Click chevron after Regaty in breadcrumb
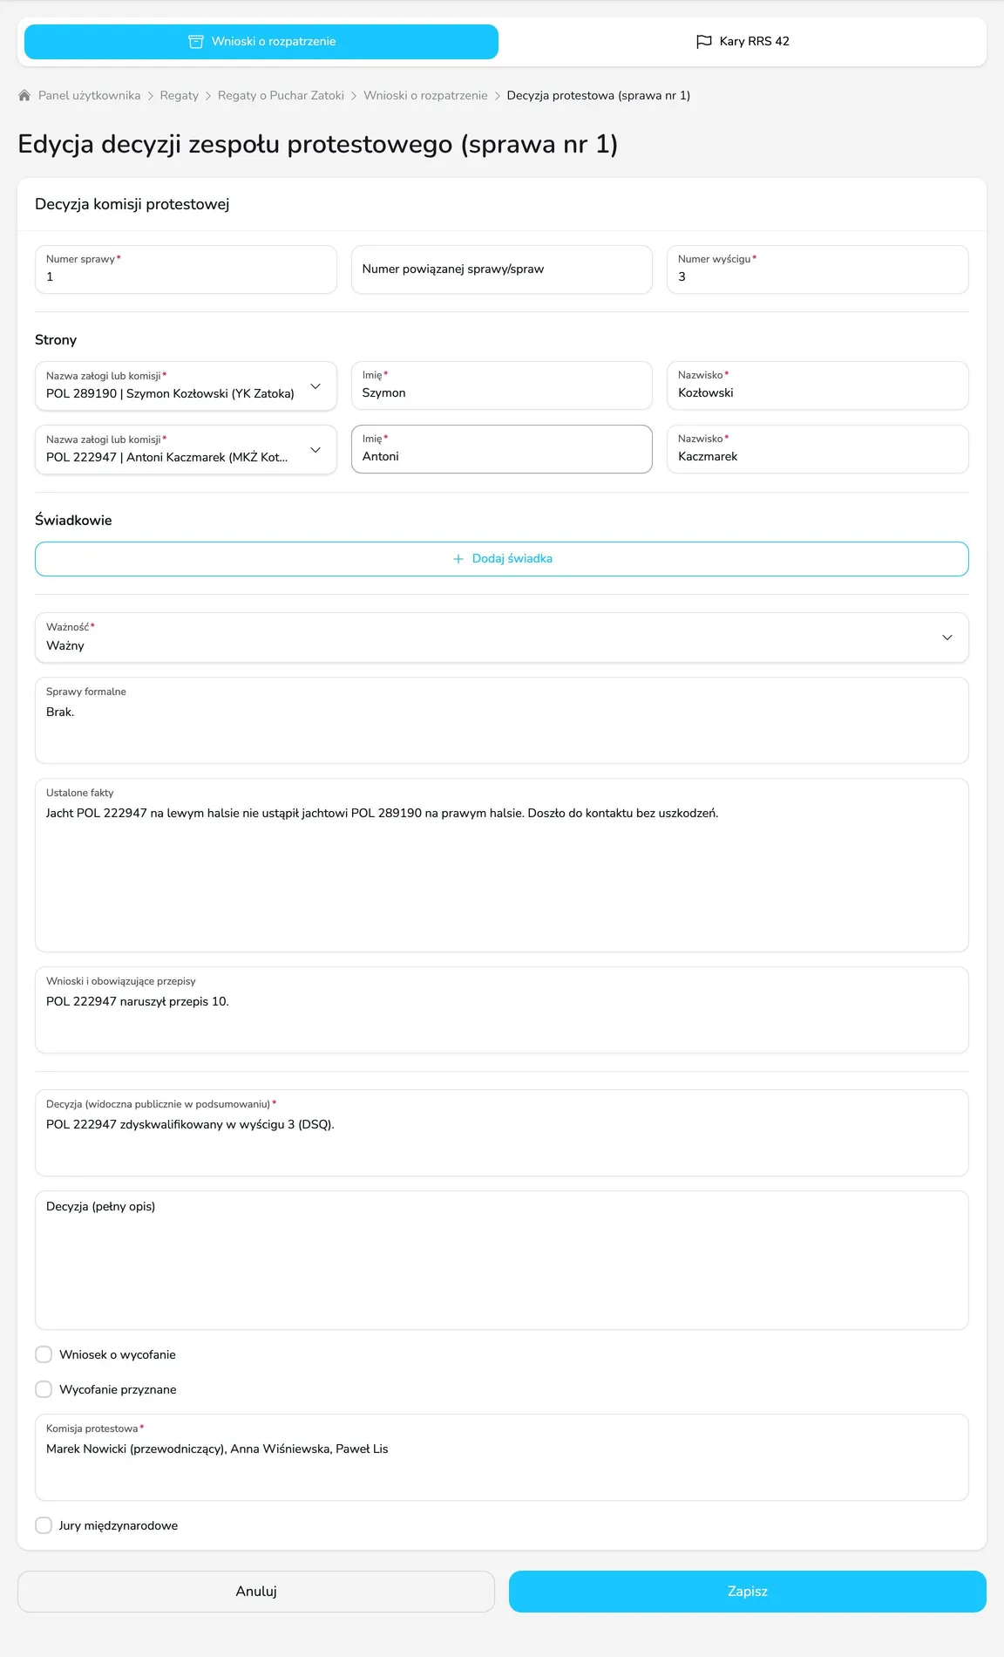This screenshot has height=1657, width=1004. [x=208, y=96]
